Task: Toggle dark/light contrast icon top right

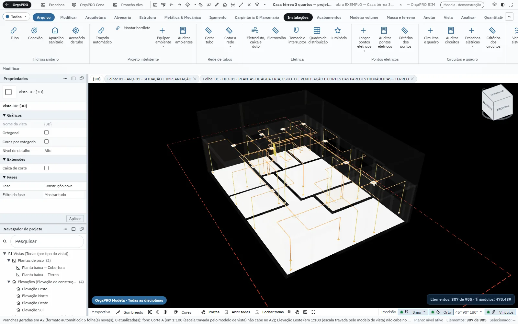Action: (x=502, y=5)
